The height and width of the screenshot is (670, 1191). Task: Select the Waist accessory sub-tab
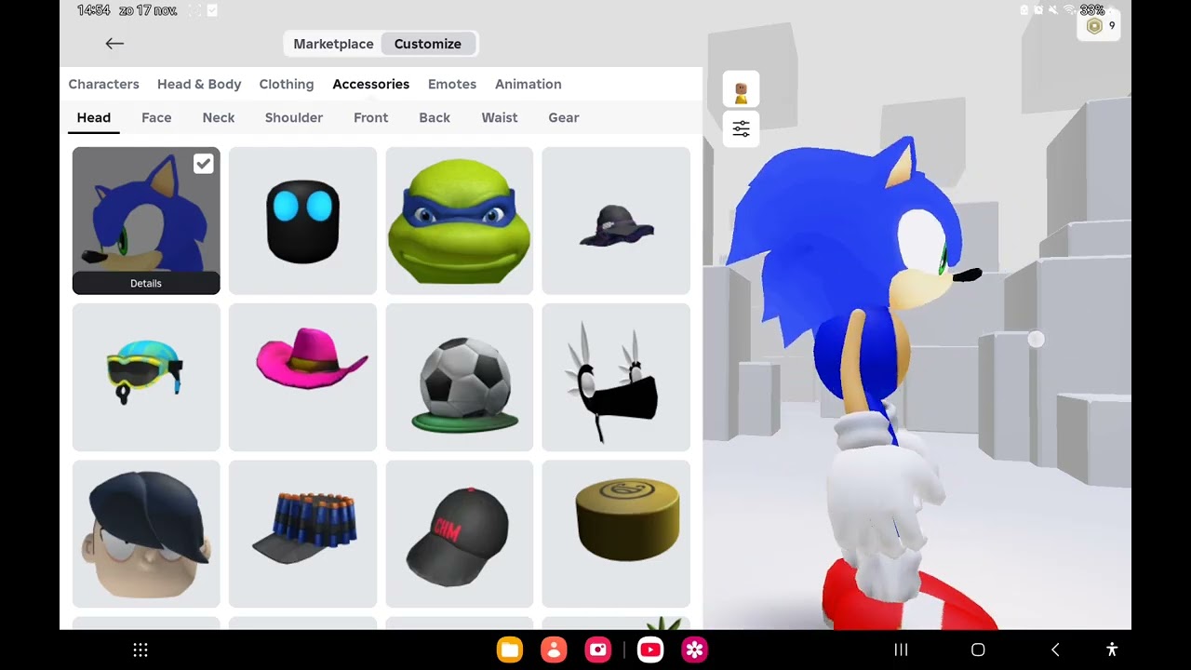point(500,117)
